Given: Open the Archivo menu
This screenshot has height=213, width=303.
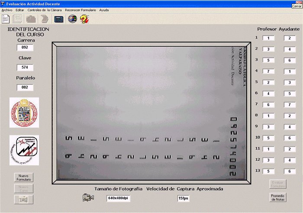Looking at the screenshot, I should pos(7,10).
